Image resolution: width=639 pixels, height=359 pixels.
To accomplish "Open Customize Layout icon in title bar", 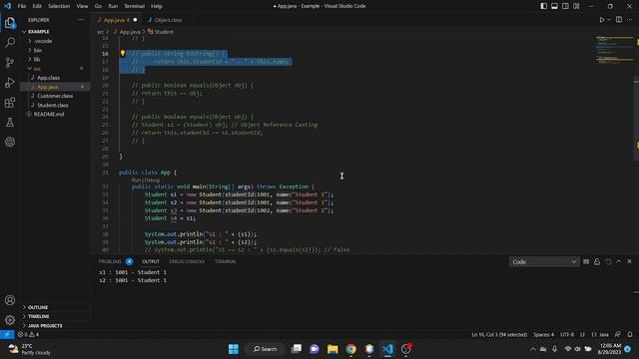I will click(576, 6).
